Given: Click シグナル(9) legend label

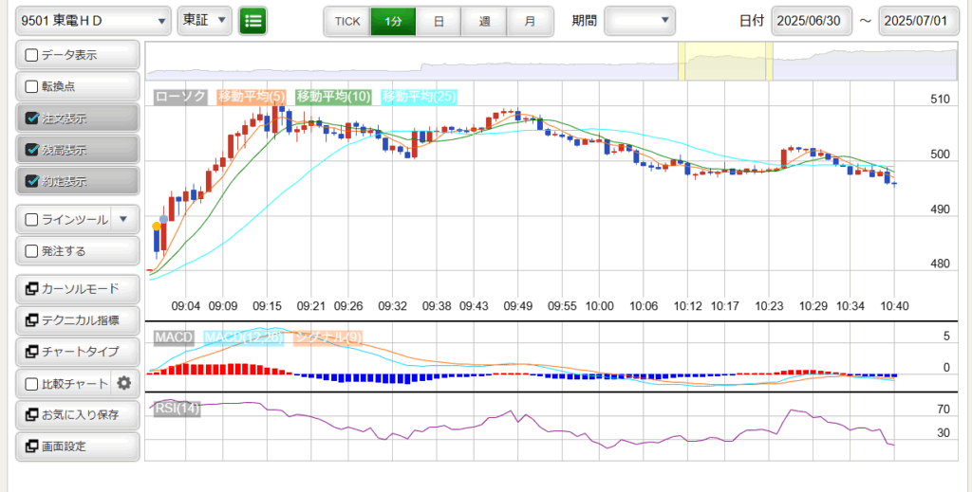Looking at the screenshot, I should coord(327,337).
